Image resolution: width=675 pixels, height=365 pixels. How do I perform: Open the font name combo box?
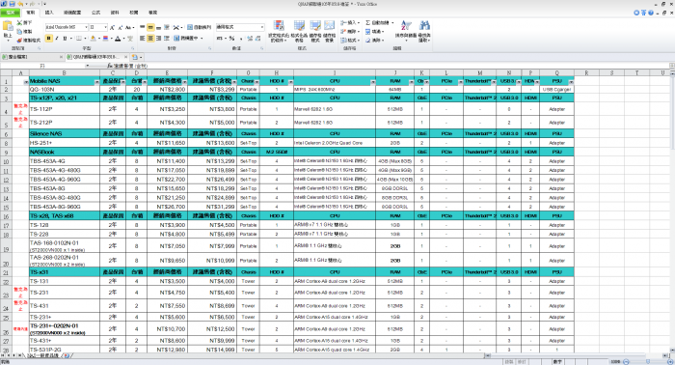point(67,27)
